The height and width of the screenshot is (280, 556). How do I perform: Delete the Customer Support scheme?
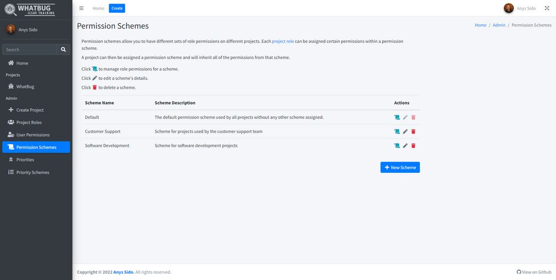(414, 132)
